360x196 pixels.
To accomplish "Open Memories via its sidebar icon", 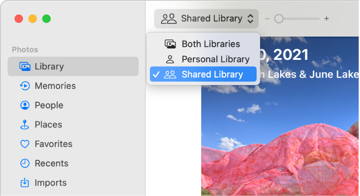I will pyautogui.click(x=25, y=86).
